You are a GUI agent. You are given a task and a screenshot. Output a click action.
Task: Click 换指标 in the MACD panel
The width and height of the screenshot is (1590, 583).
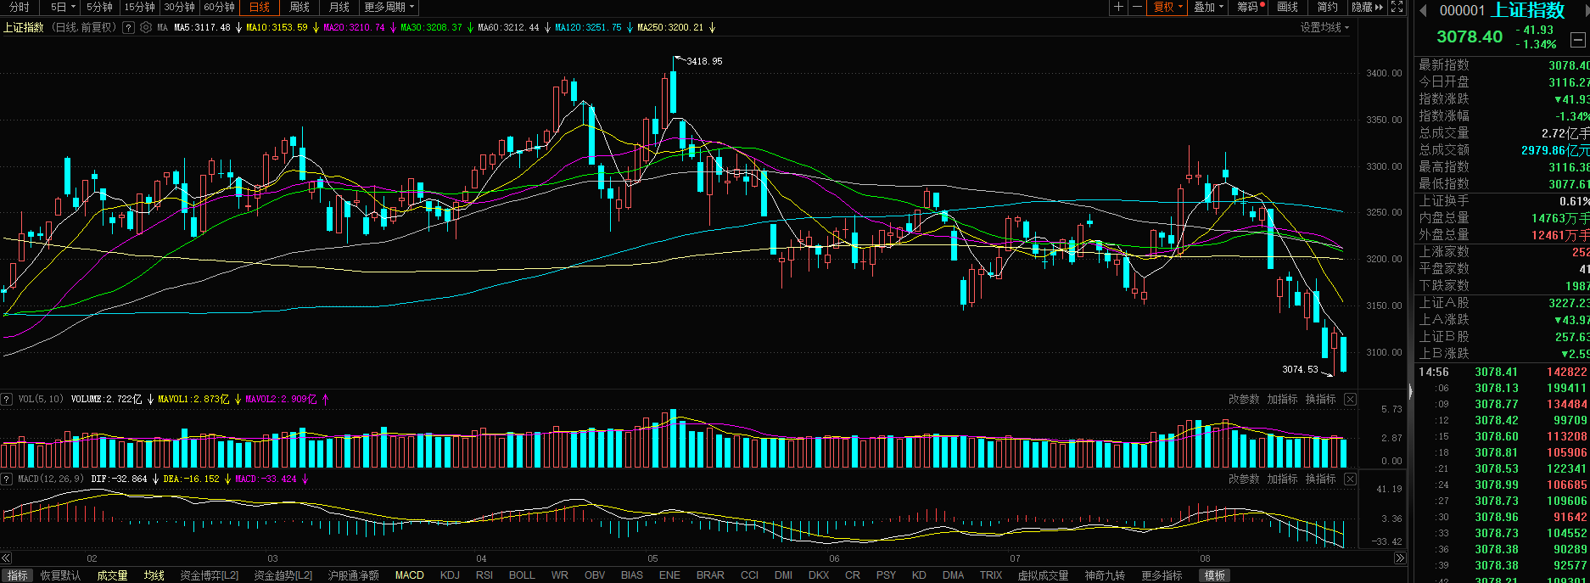click(x=1320, y=479)
